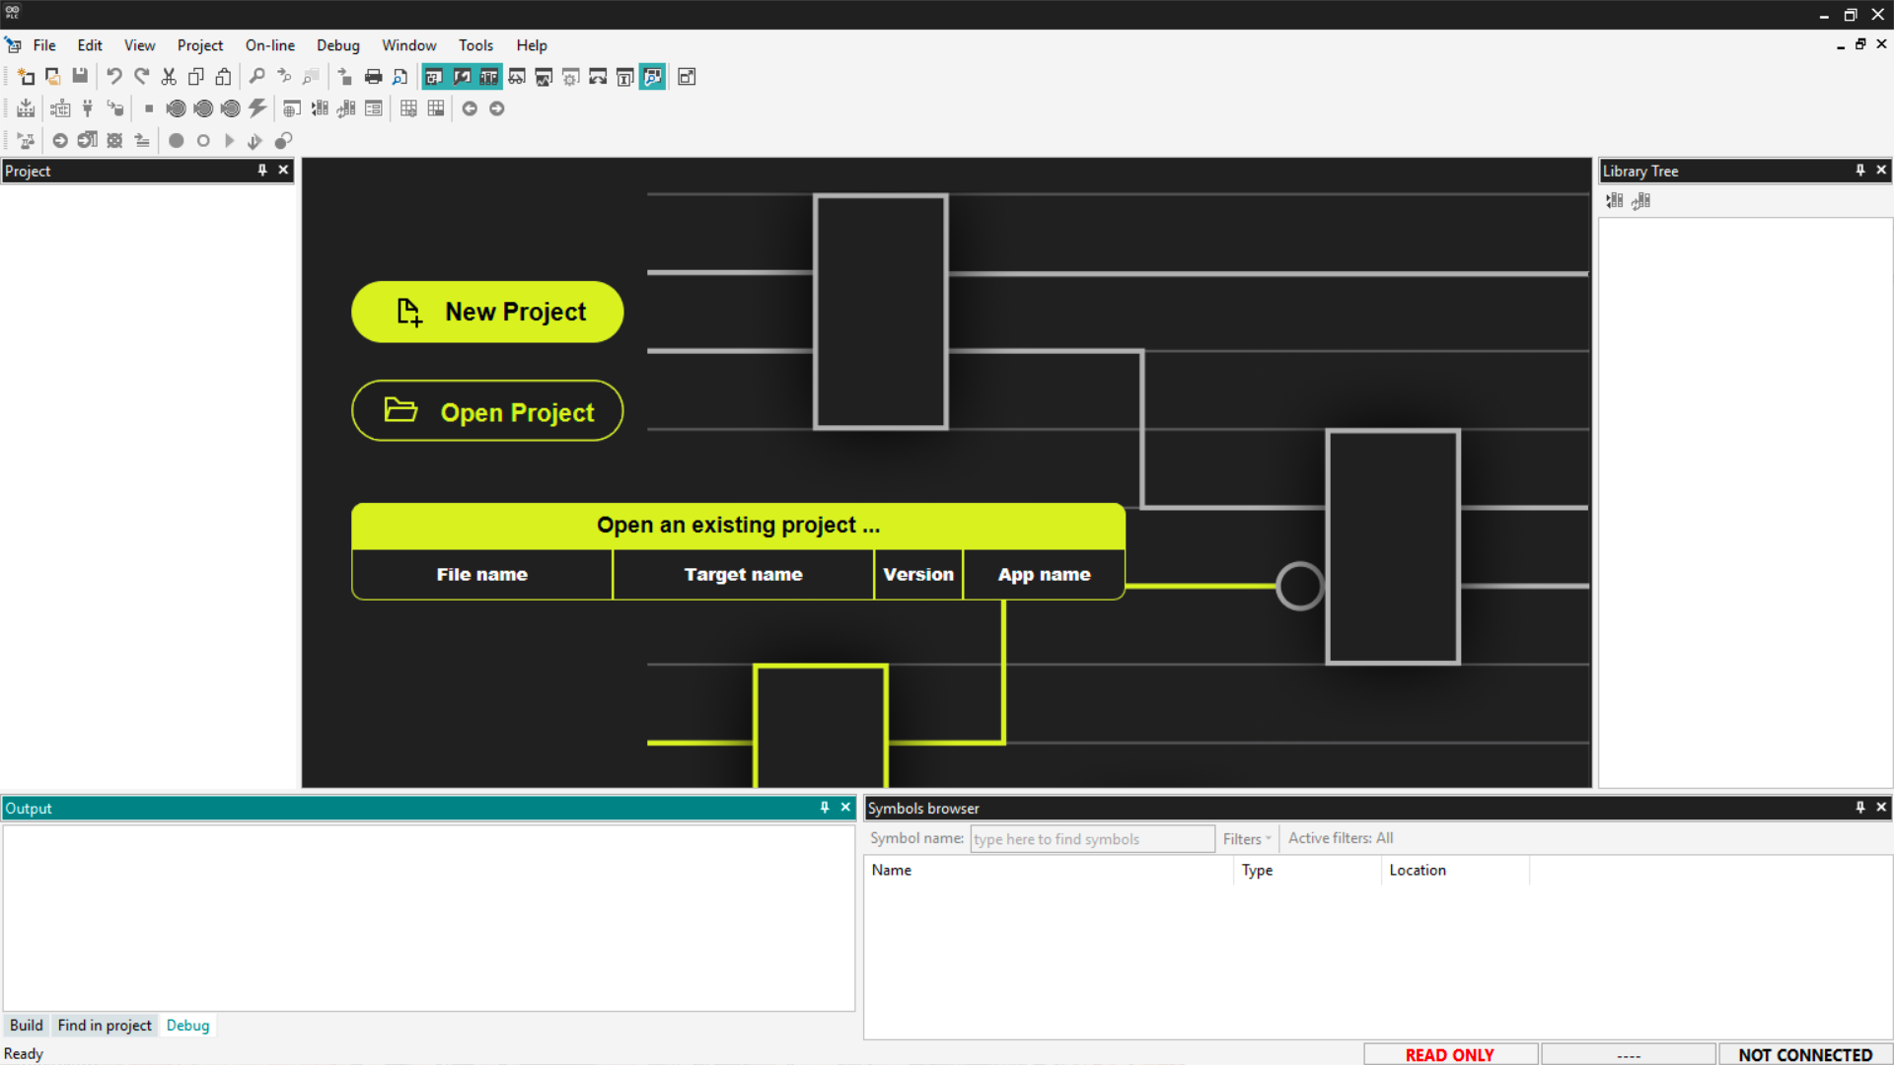Switch to the Find in project tab
This screenshot has width=1894, height=1065.
click(x=105, y=1026)
